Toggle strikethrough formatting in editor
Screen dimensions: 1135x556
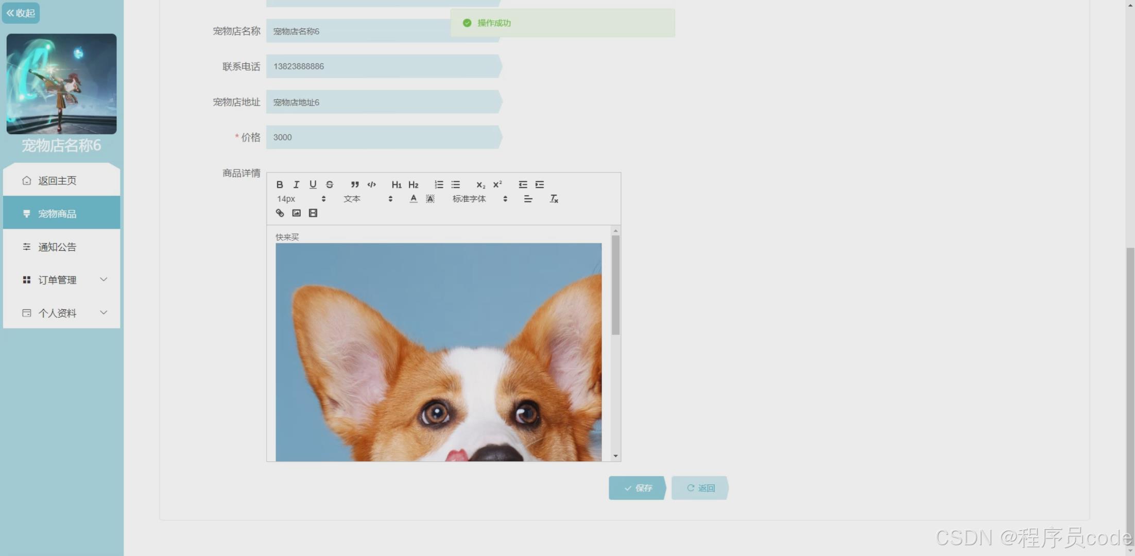point(330,184)
